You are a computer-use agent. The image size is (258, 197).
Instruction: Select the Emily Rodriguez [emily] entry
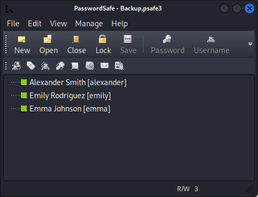[x=70, y=96]
